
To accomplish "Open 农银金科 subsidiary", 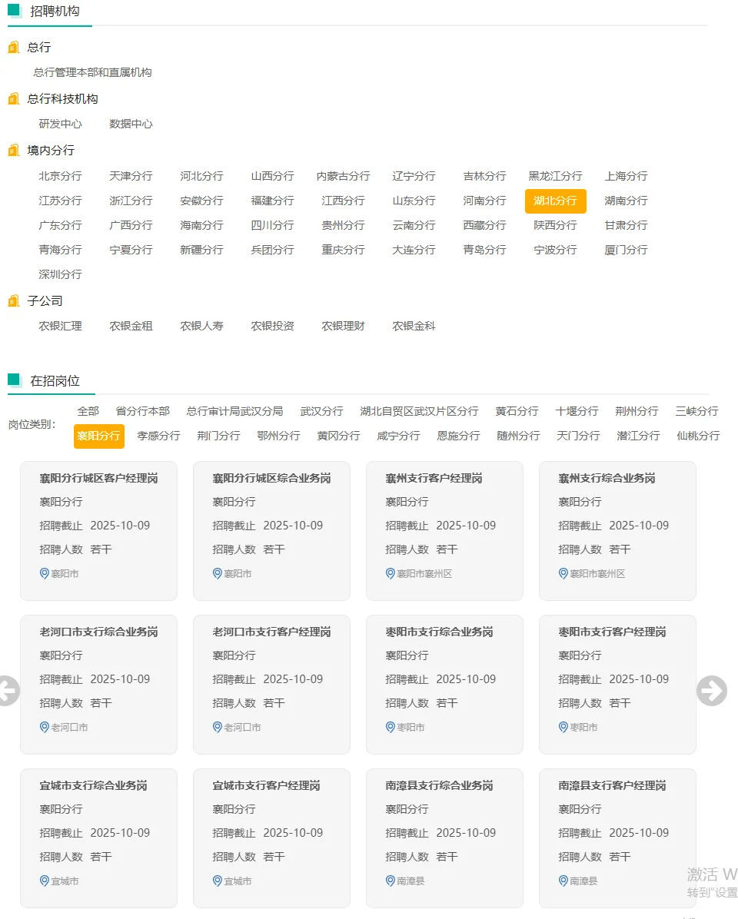I will click(x=414, y=327).
